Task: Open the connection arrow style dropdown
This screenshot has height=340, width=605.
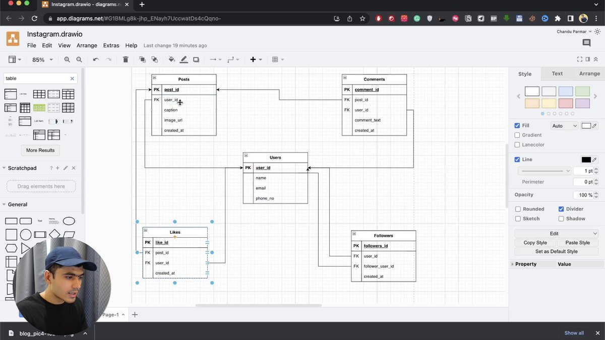Action: pyautogui.click(x=216, y=59)
